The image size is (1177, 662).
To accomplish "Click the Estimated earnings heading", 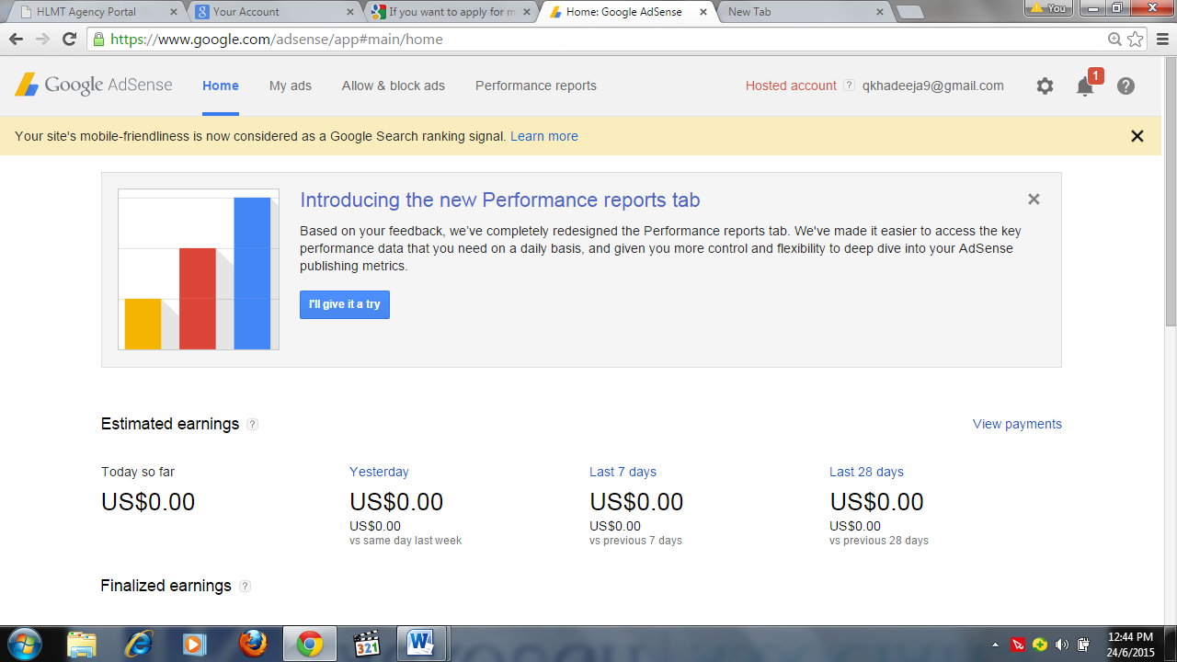I will coord(170,424).
